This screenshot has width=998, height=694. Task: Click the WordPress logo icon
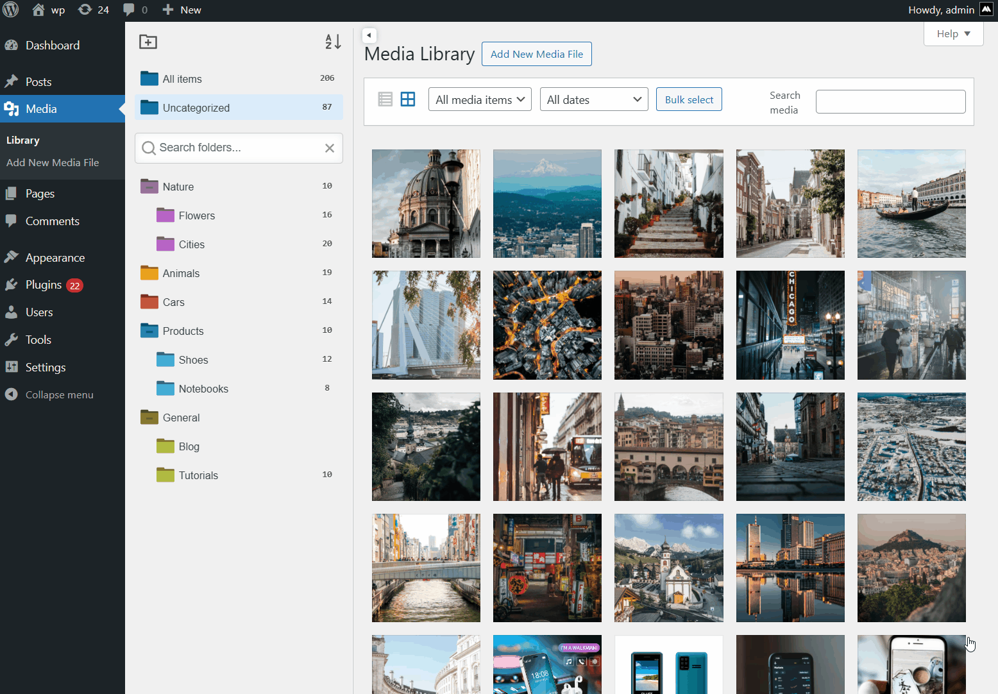coord(11,10)
